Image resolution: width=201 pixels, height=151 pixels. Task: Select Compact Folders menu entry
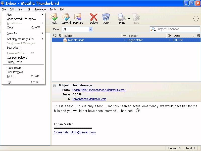pos(23,58)
